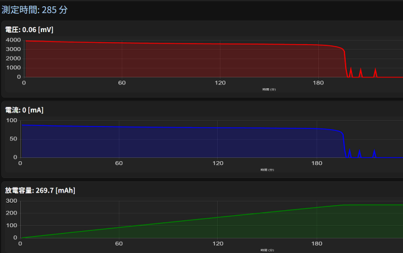Click the 120 tick under the capacity chart
This screenshot has width=403, height=253.
[218, 244]
